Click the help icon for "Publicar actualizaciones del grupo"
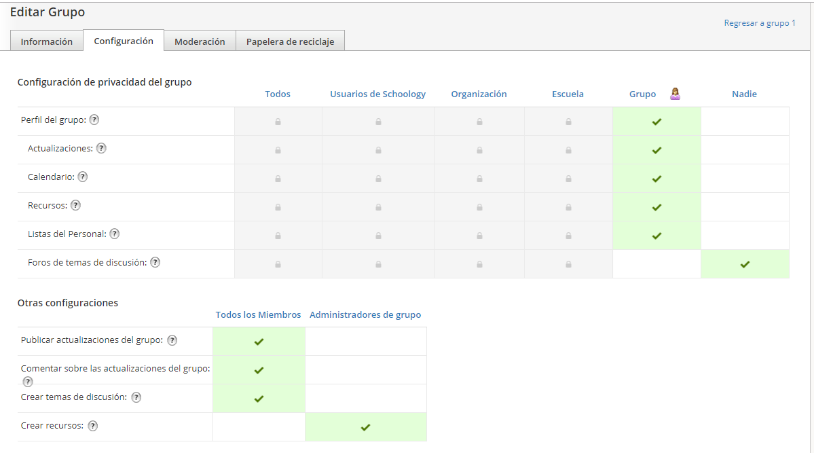 (172, 340)
